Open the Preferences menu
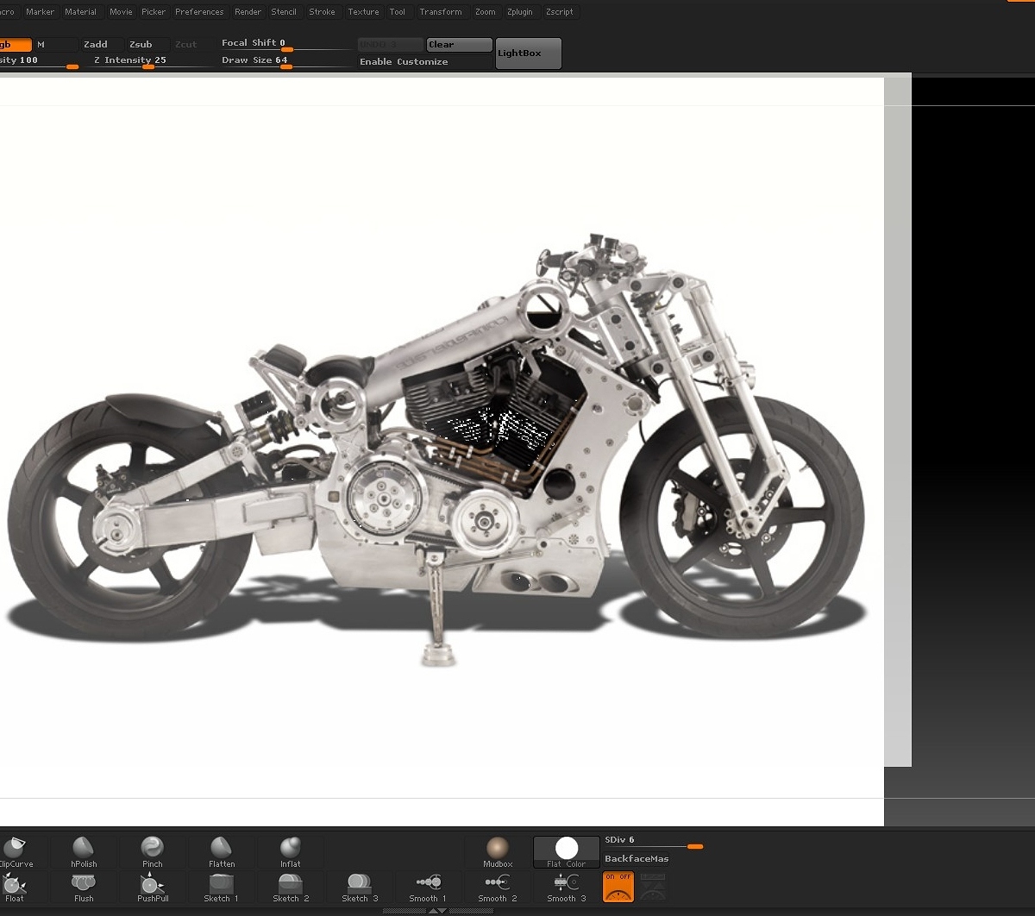This screenshot has height=916, width=1035. click(199, 12)
